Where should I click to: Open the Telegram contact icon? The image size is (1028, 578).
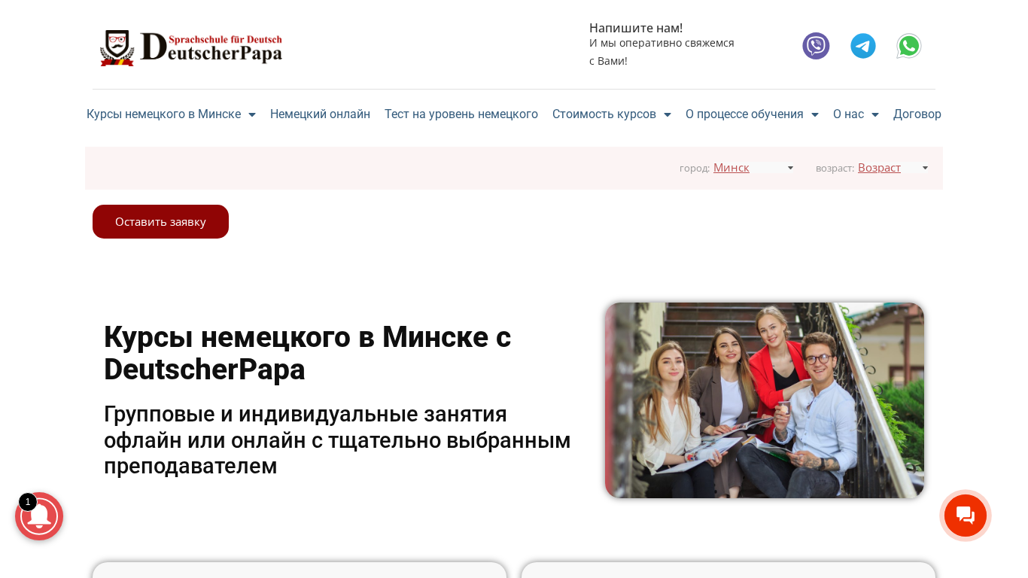(x=863, y=46)
